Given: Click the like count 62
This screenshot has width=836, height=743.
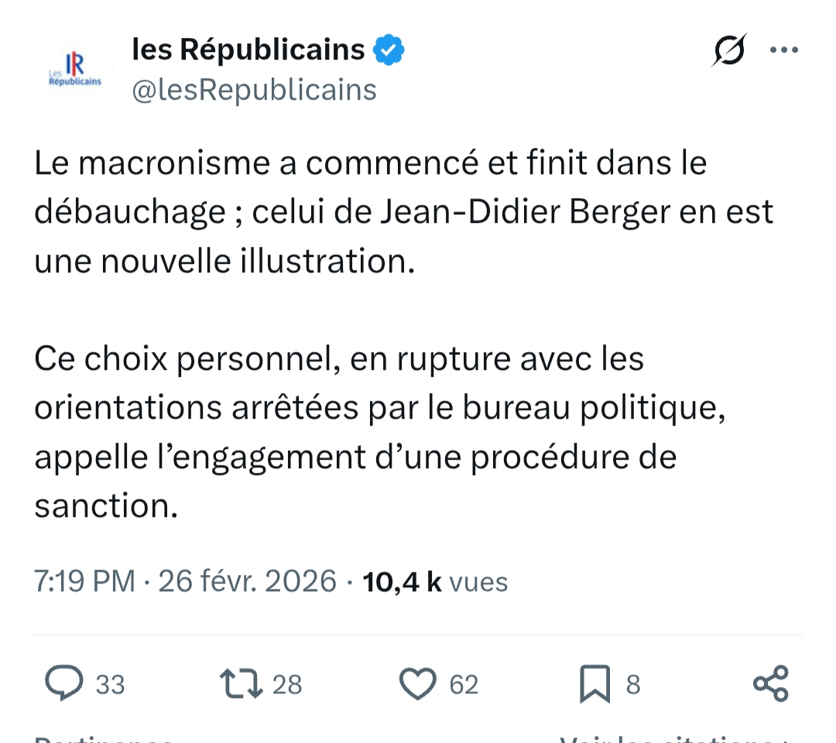Looking at the screenshot, I should [464, 685].
